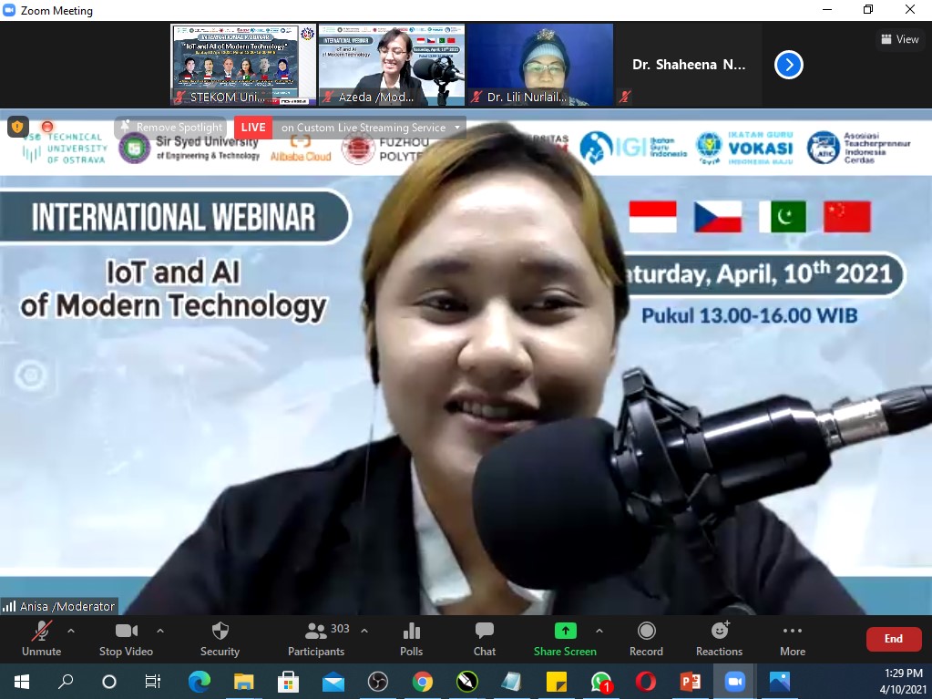The image size is (932, 699).
Task: Open Reactions emoji menu
Action: [719, 639]
